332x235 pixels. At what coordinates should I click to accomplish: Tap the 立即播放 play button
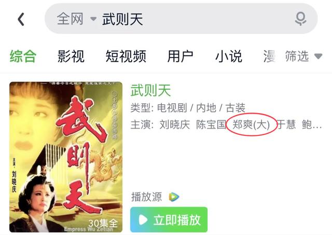(x=169, y=219)
